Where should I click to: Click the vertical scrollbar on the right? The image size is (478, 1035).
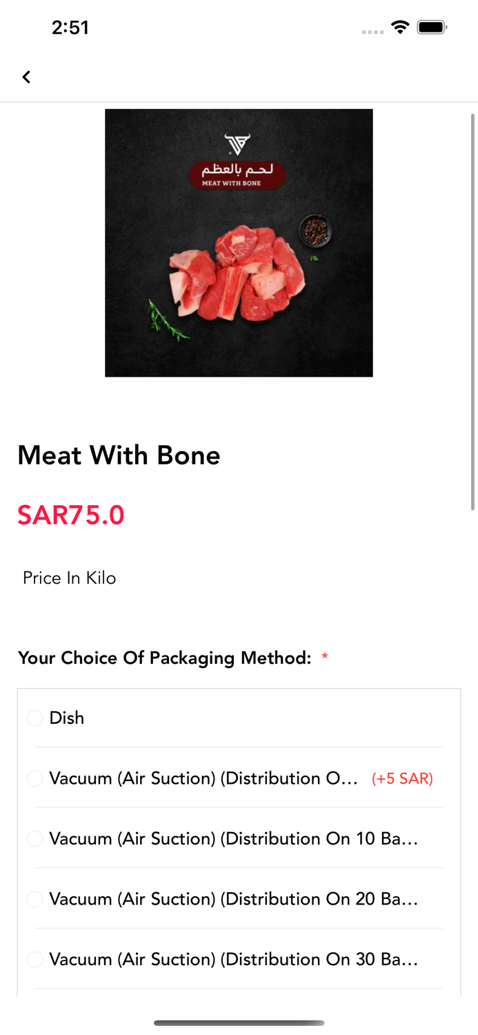pyautogui.click(x=472, y=310)
